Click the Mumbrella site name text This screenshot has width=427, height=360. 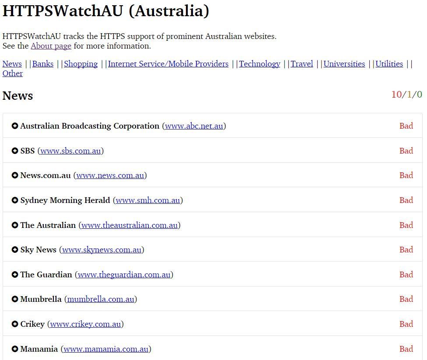pos(41,299)
